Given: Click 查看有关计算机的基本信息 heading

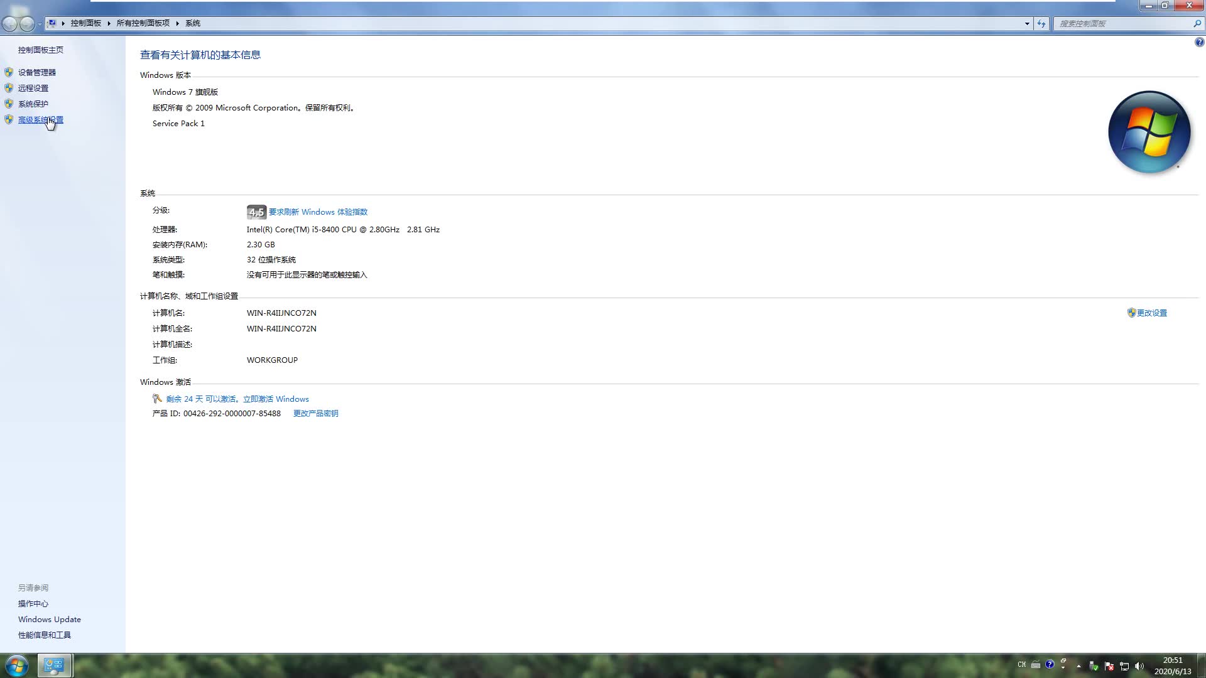Looking at the screenshot, I should (x=200, y=55).
